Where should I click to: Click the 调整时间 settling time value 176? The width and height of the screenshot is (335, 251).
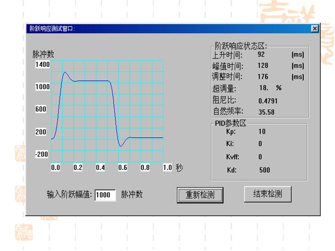[x=263, y=77]
